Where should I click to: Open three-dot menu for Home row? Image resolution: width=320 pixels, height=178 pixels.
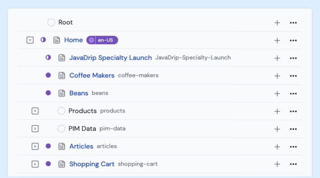click(x=293, y=40)
